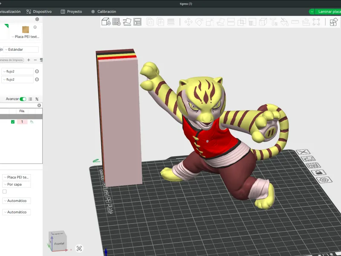This screenshot has height=256, width=341.
Task: Remove the upper flujo2 filament with minus circle
Action: [x=37, y=71]
